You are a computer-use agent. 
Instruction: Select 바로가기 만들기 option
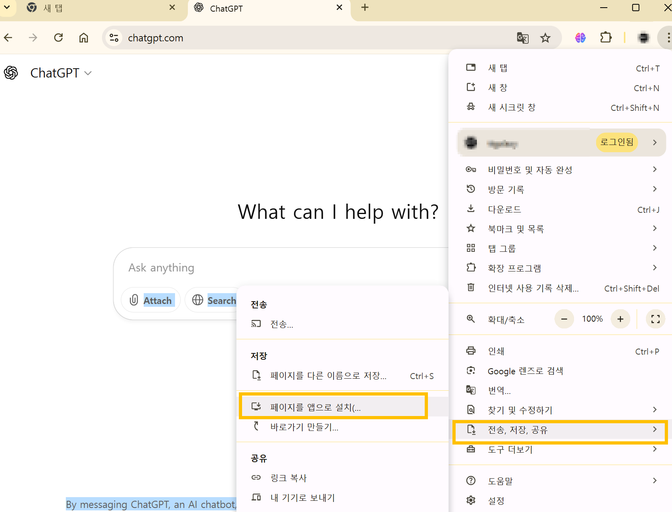coord(342,427)
